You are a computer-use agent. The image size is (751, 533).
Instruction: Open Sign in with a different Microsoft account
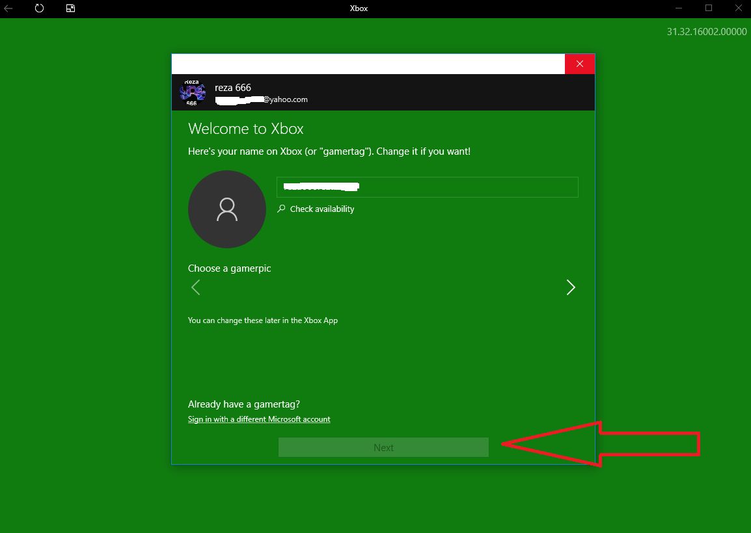[259, 419]
